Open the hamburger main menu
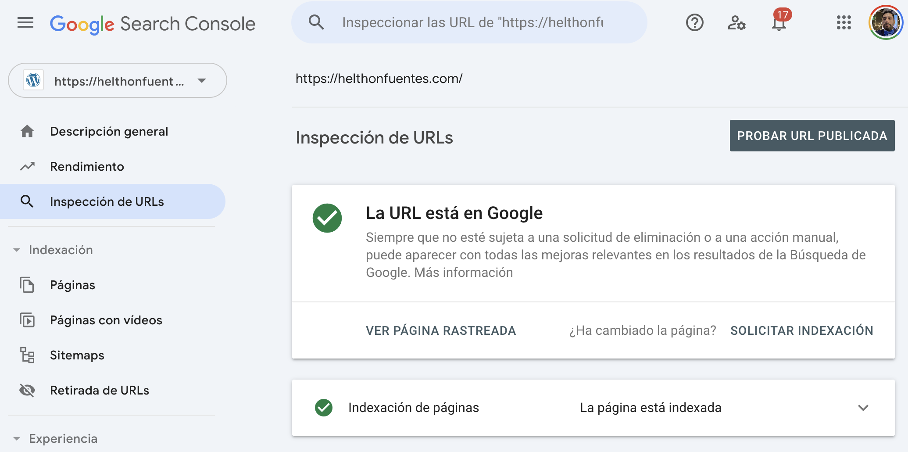Screen dimensions: 908x452 [x=25, y=22]
